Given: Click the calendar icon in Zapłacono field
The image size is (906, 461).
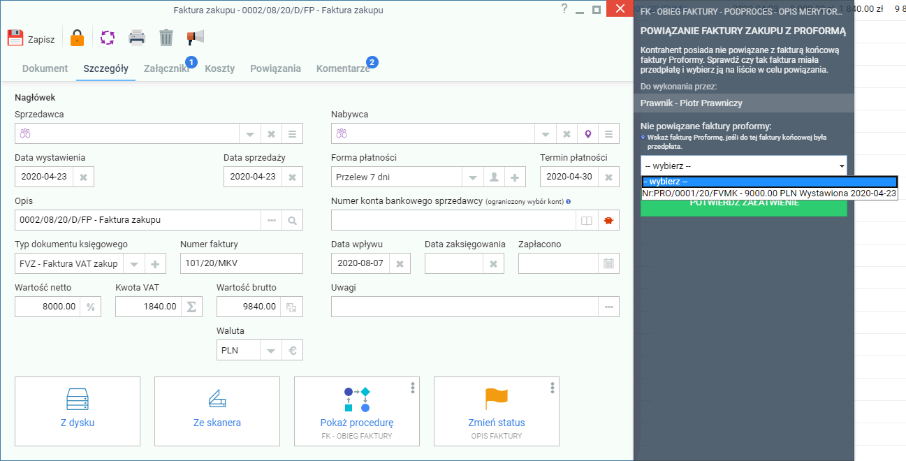Looking at the screenshot, I should (x=608, y=263).
